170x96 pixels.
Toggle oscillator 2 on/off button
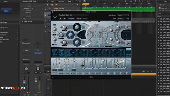click(76, 35)
